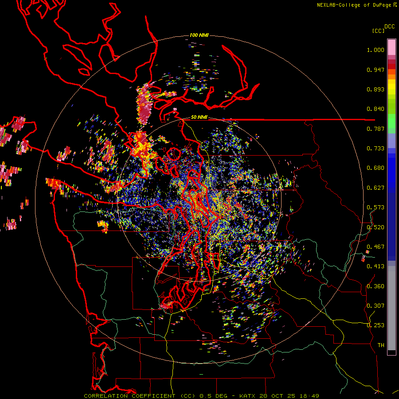Screen dimensions: 399x399
Task: Click the 0.253 scale value
Action: pos(376,325)
